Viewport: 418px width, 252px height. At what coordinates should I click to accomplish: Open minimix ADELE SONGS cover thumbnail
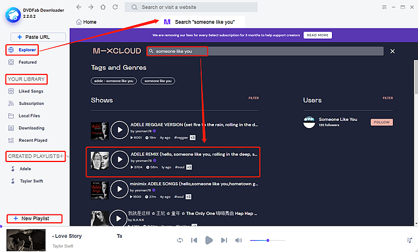100,190
